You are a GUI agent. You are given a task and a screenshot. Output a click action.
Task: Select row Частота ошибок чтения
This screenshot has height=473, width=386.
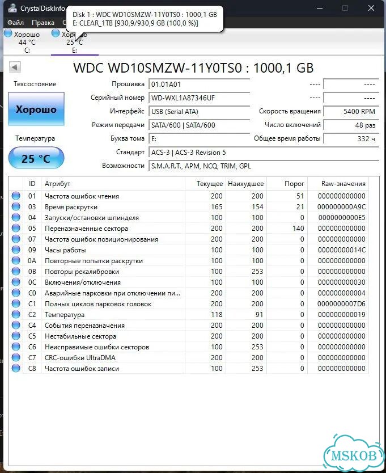(x=189, y=196)
